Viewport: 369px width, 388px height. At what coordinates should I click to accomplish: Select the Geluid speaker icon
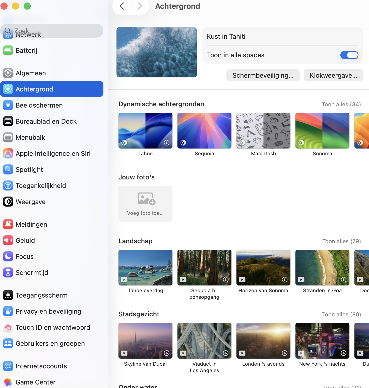click(x=8, y=240)
